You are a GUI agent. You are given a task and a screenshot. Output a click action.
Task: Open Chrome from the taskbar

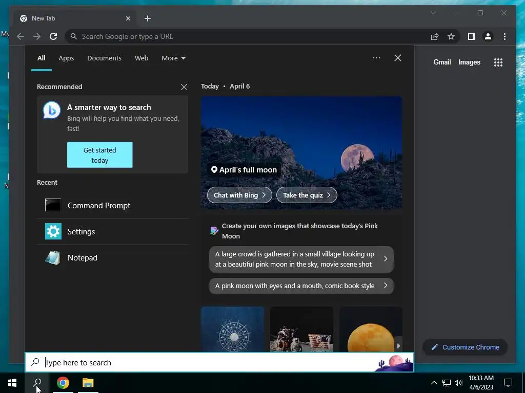pyautogui.click(x=63, y=383)
